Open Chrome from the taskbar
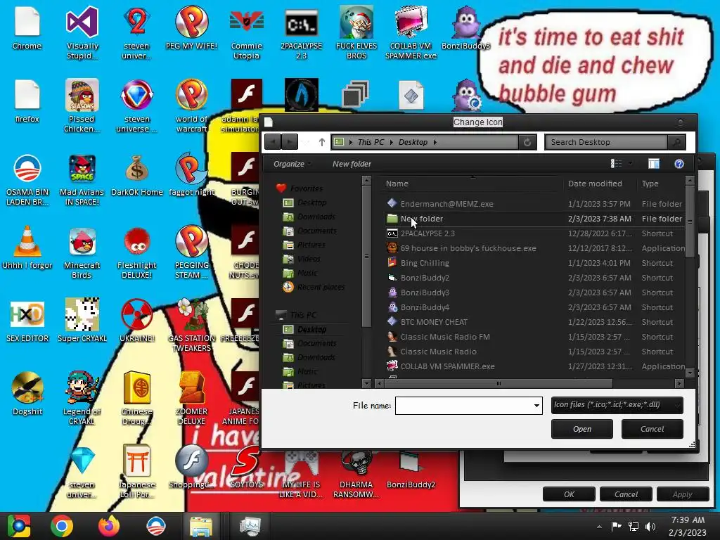The height and width of the screenshot is (540, 720). tap(62, 526)
